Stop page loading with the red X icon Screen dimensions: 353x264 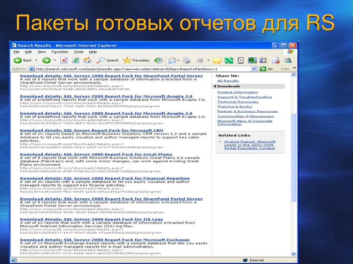point(64,60)
